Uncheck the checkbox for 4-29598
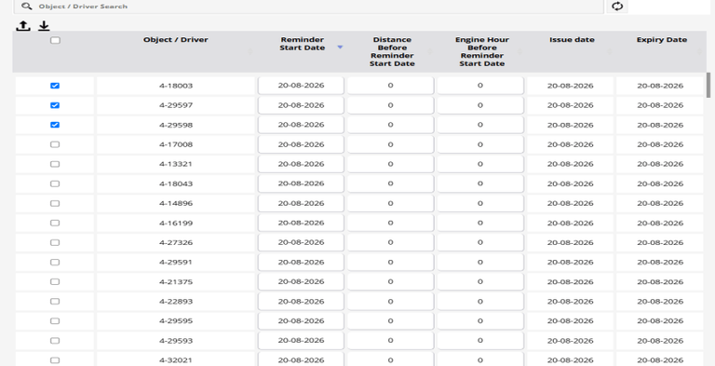The image size is (715, 366). tap(55, 125)
